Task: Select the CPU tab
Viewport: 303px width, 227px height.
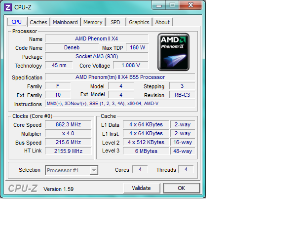Action: click(x=17, y=22)
